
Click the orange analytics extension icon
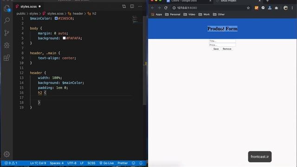pyautogui.click(x=257, y=8)
